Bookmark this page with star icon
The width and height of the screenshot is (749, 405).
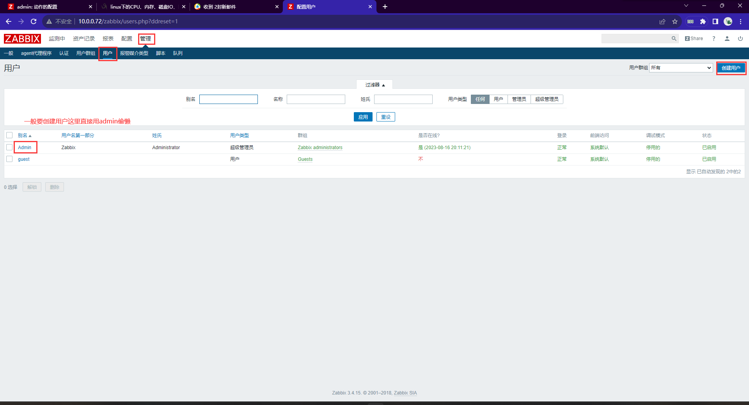click(675, 21)
